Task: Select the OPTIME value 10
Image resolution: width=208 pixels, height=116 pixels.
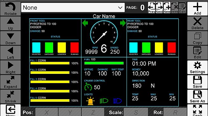Action: click(x=87, y=74)
